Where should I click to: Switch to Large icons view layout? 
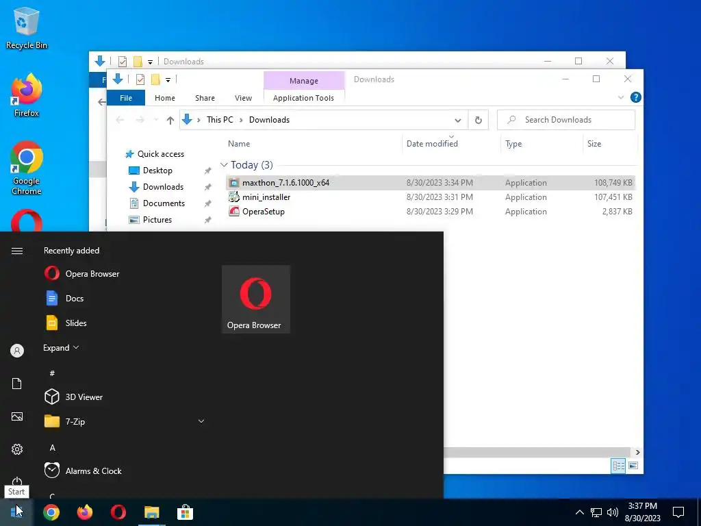click(x=633, y=466)
